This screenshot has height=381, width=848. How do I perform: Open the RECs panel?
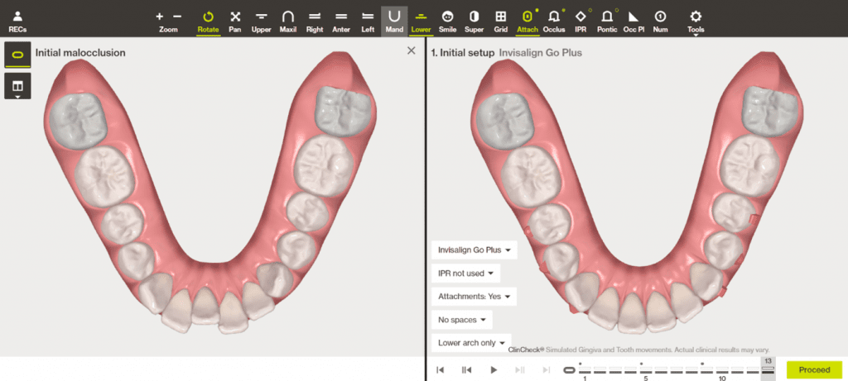[17, 21]
